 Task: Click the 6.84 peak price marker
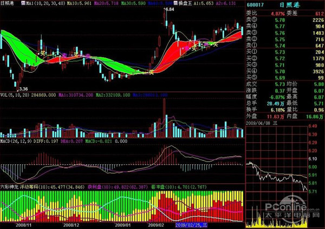[x=170, y=10]
